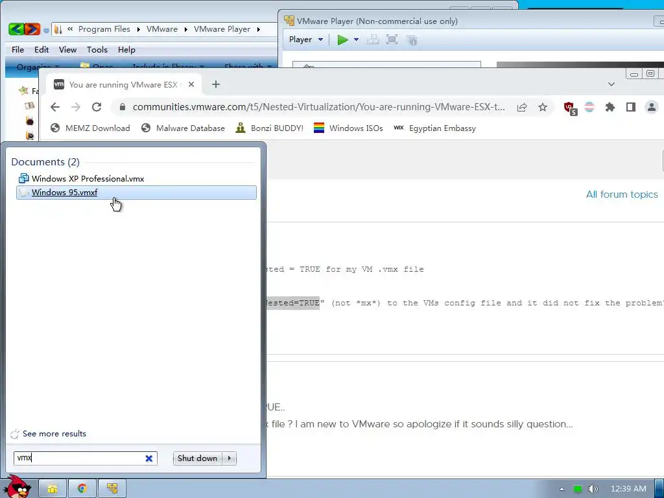Click Program Files in the Explorer breadcrumb
This screenshot has width=664, height=498.
click(x=104, y=29)
